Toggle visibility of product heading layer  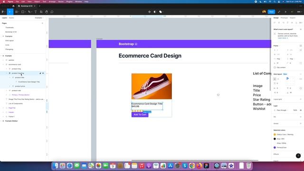pyautogui.click(x=43, y=73)
